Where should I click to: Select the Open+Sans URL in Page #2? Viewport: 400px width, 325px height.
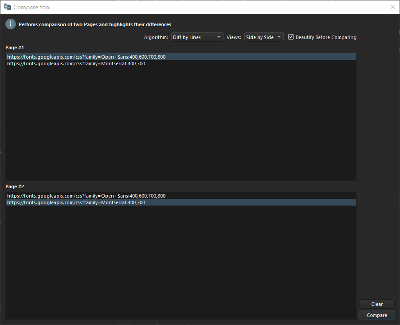[86, 196]
